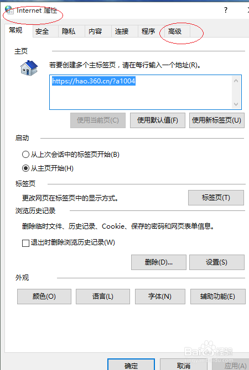
Task: Open the 安全 tab
Action: pyautogui.click(x=42, y=31)
